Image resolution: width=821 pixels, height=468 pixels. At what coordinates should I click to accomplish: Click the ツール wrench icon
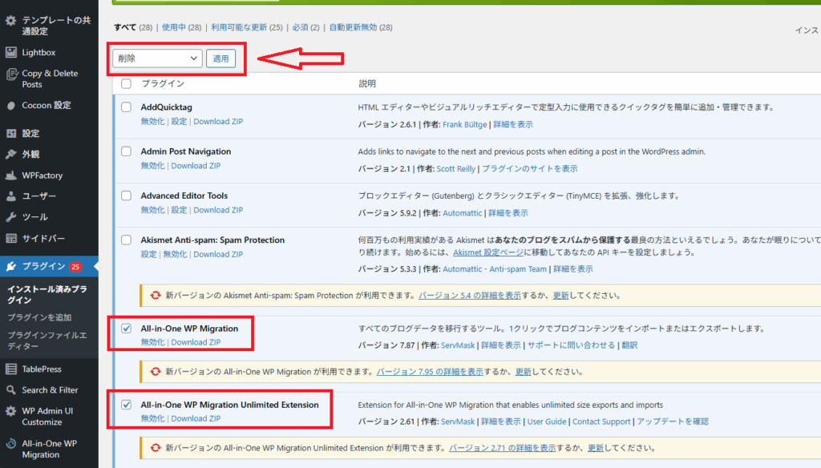[11, 217]
